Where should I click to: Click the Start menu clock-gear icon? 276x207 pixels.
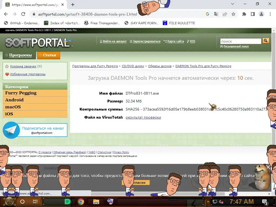coord(9,202)
